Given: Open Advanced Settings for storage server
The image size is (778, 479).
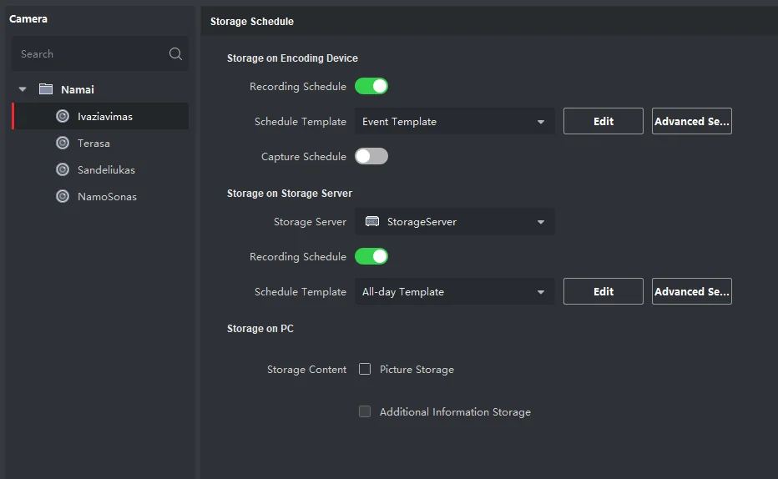Looking at the screenshot, I should click(x=691, y=292).
